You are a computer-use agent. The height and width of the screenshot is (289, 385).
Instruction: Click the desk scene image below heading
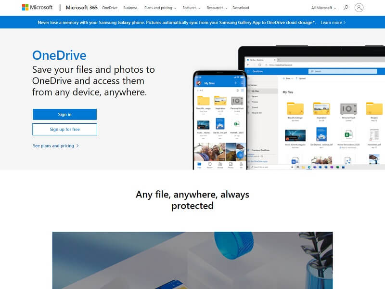(192, 261)
